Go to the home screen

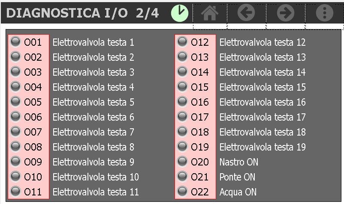210,14
